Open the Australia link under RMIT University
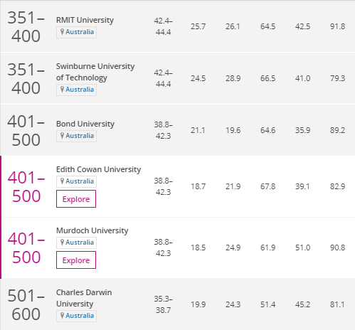Screen dimensions: 355x330 tap(80, 32)
